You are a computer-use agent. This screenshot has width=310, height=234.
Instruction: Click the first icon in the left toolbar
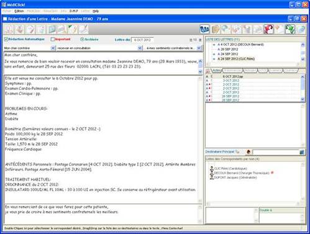(9, 29)
